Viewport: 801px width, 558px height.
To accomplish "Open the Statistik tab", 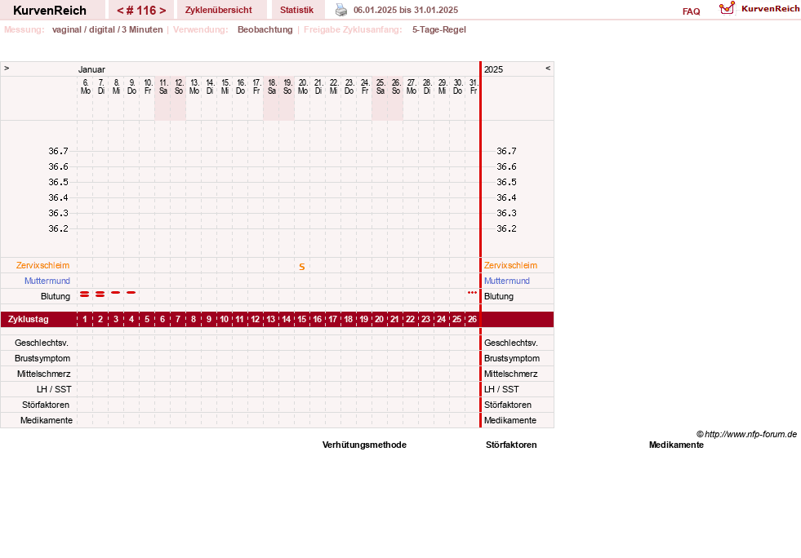I will [x=296, y=10].
